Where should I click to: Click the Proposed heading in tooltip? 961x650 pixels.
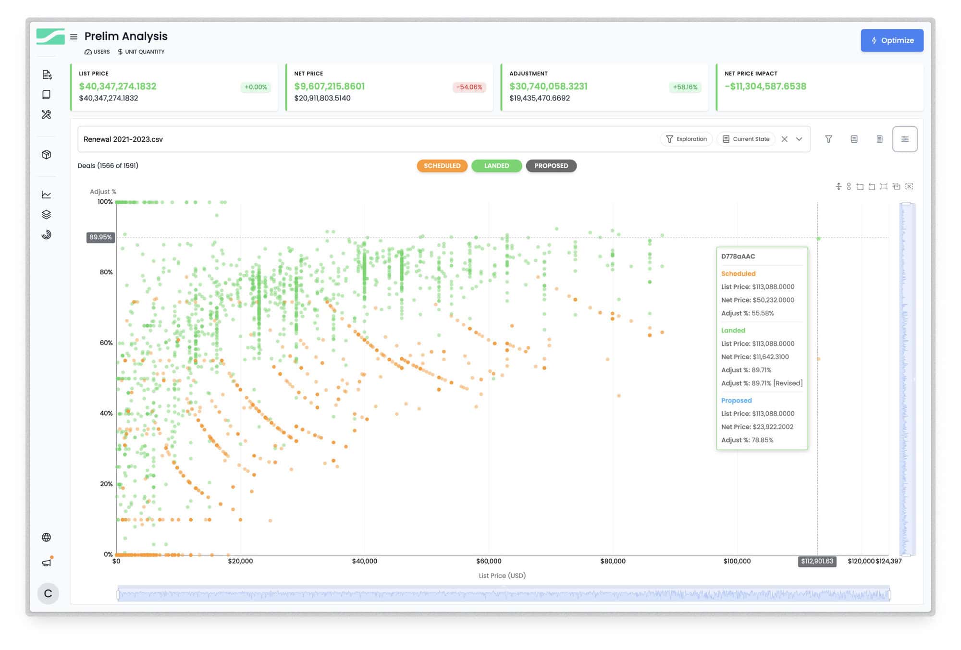click(x=737, y=400)
